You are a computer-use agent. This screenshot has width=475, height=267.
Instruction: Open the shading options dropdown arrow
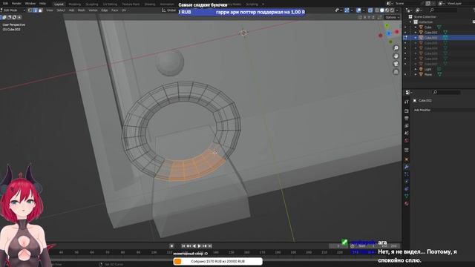[x=397, y=10]
